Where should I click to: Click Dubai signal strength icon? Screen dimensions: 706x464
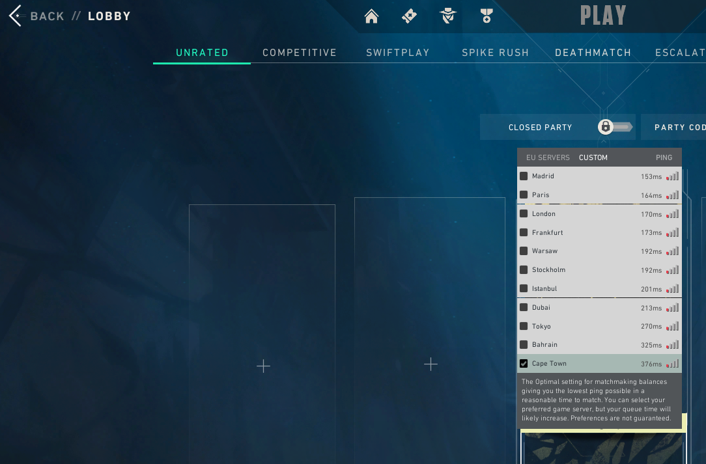click(672, 308)
